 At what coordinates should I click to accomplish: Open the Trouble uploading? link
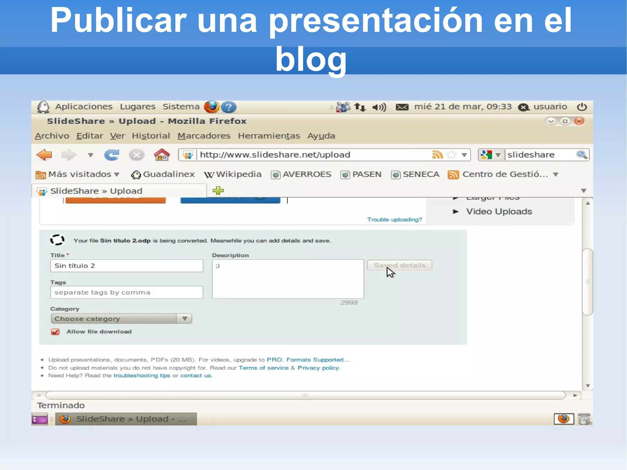(394, 220)
